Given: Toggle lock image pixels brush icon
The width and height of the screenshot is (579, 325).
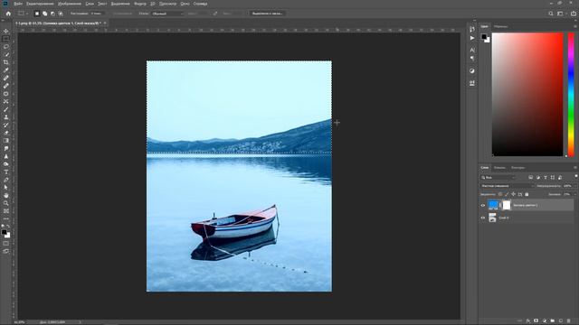Looking at the screenshot, I should [507, 194].
